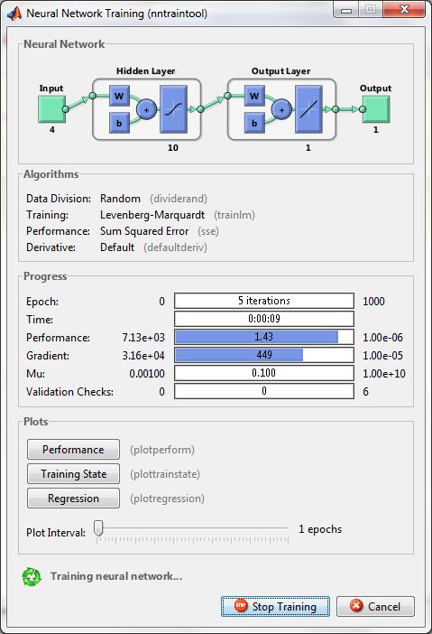
Task: Minimize the Neural Network Training window
Action: point(346,10)
